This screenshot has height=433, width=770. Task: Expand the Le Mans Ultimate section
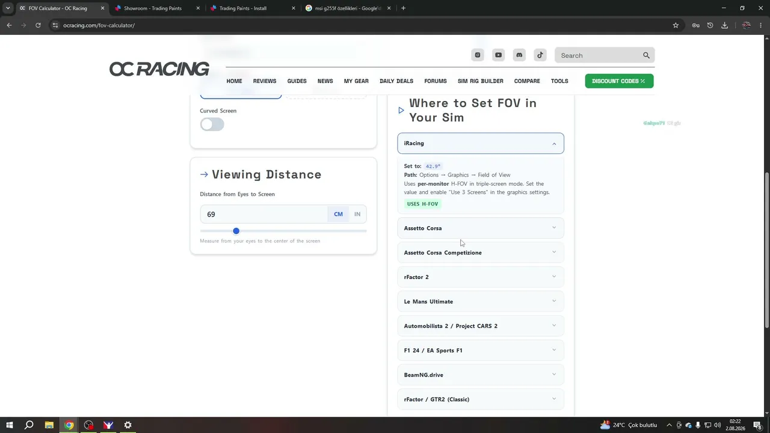coord(481,301)
